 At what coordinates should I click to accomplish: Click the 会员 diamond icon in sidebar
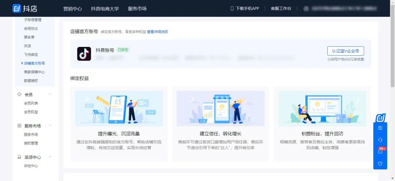(19, 95)
